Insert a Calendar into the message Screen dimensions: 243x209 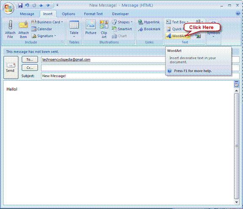(41, 29)
